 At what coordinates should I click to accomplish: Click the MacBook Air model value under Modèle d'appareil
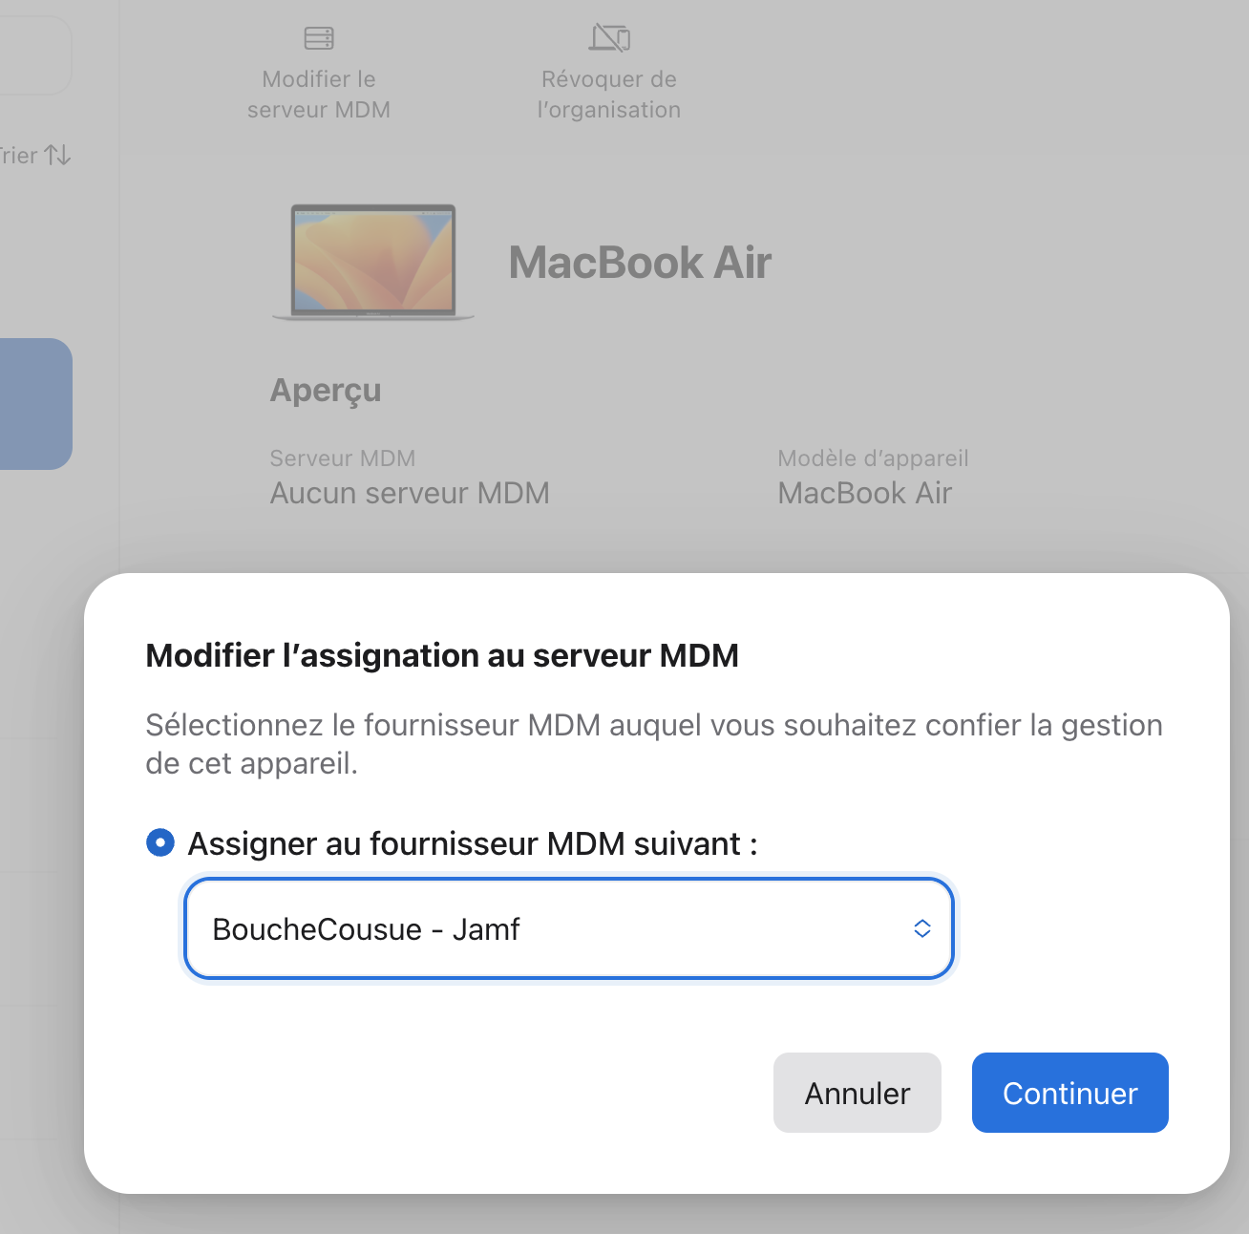(x=865, y=493)
